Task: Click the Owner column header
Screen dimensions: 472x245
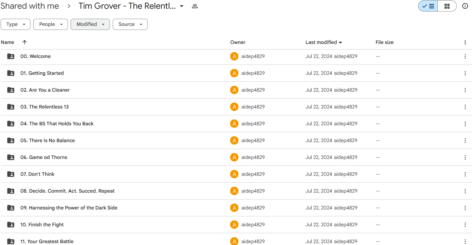Action: [238, 42]
